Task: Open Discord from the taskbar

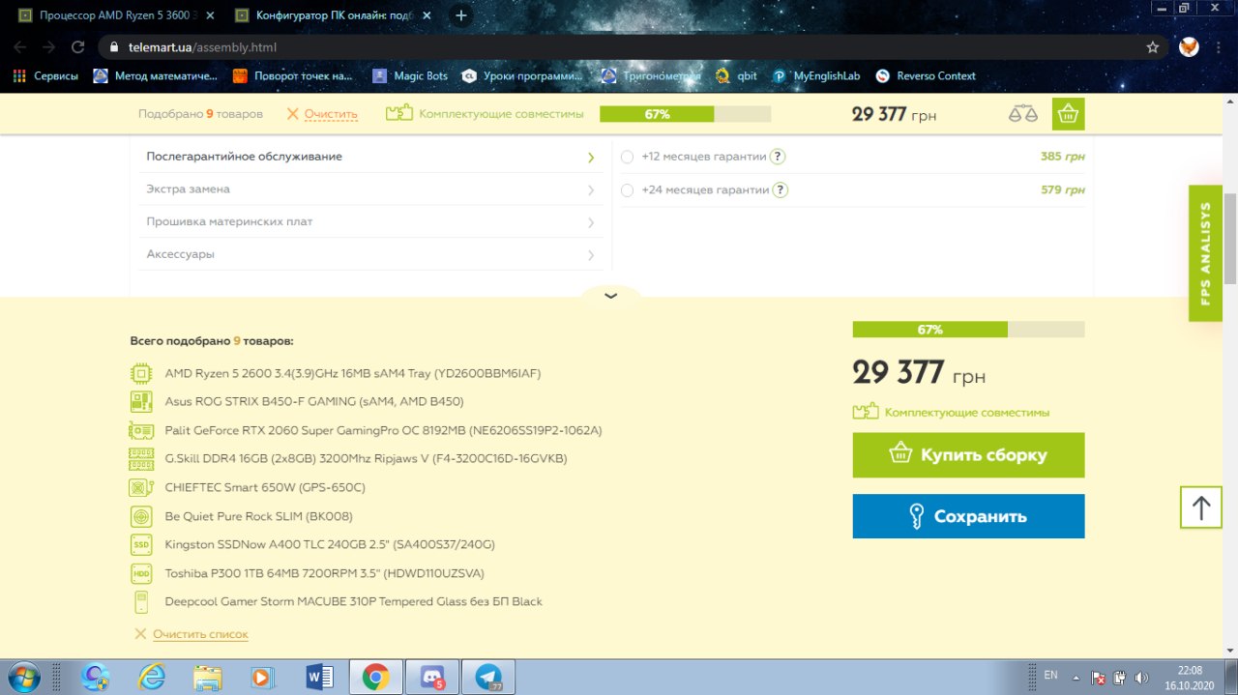Action: click(432, 678)
